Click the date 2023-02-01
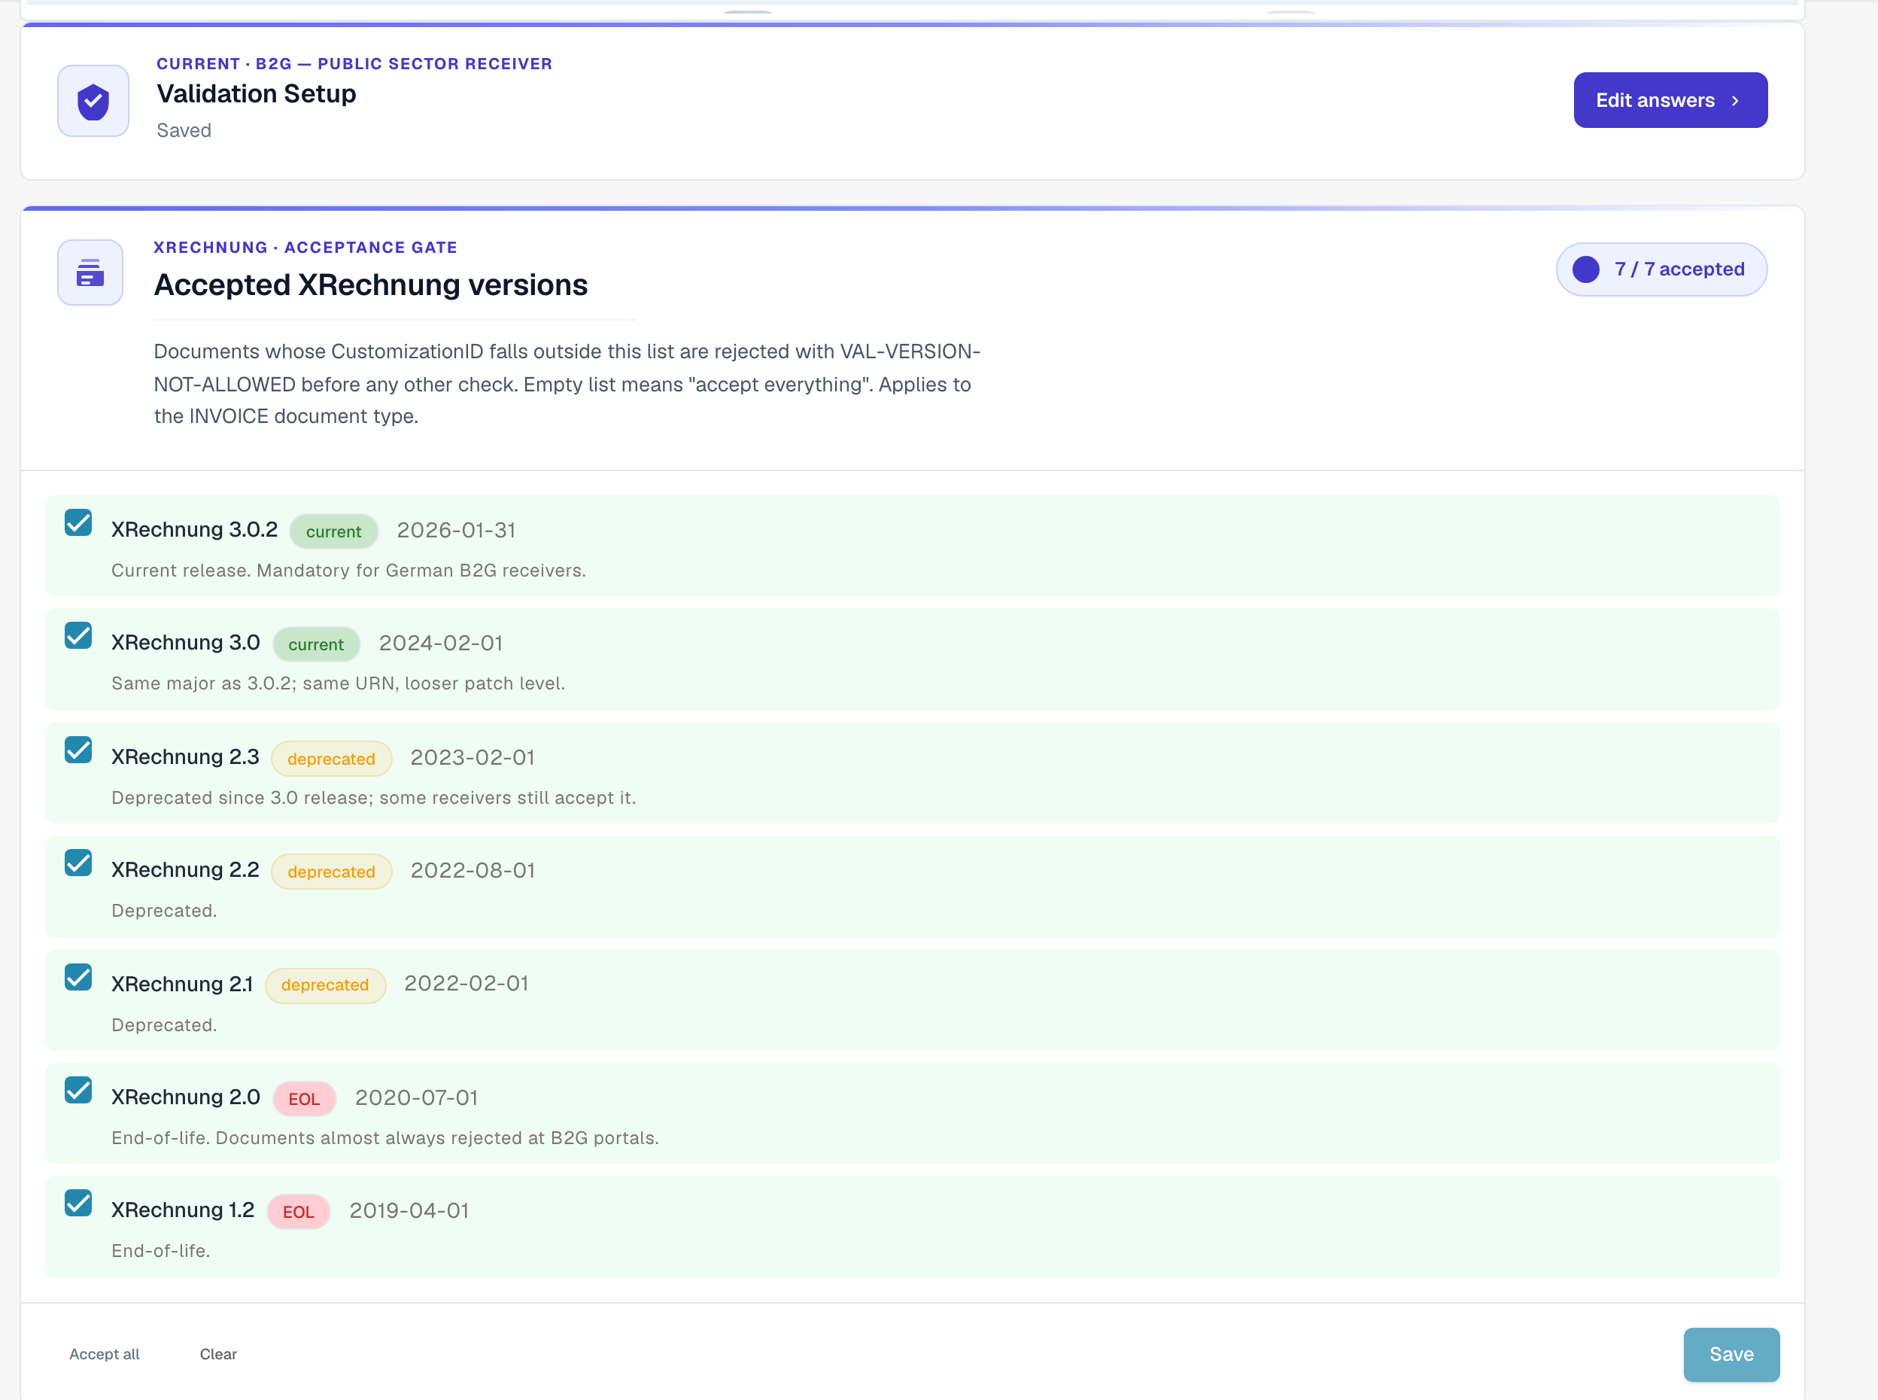 pyautogui.click(x=473, y=758)
